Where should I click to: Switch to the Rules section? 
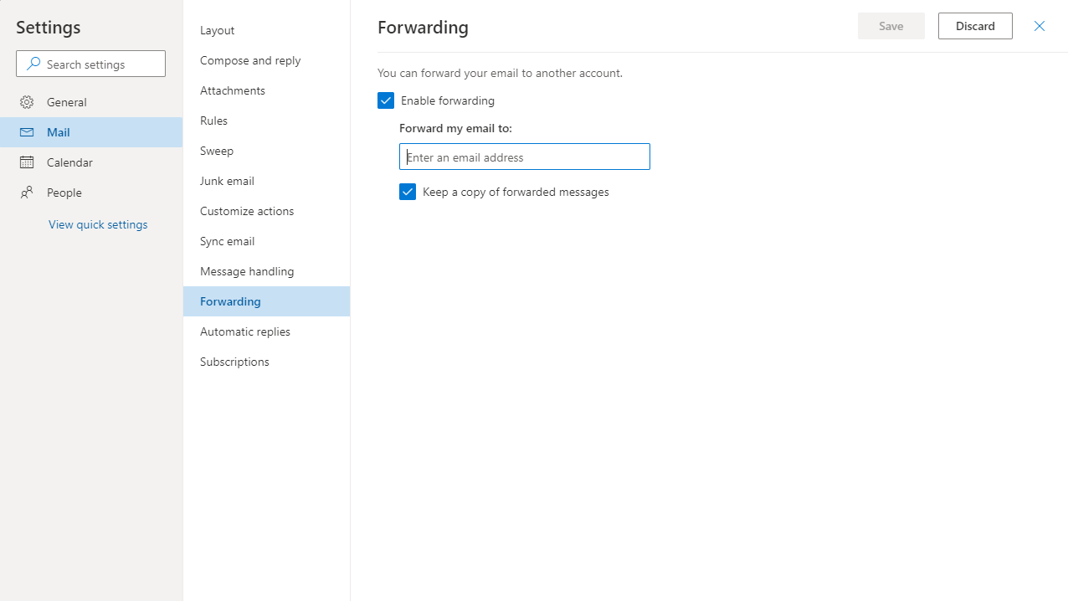point(213,120)
